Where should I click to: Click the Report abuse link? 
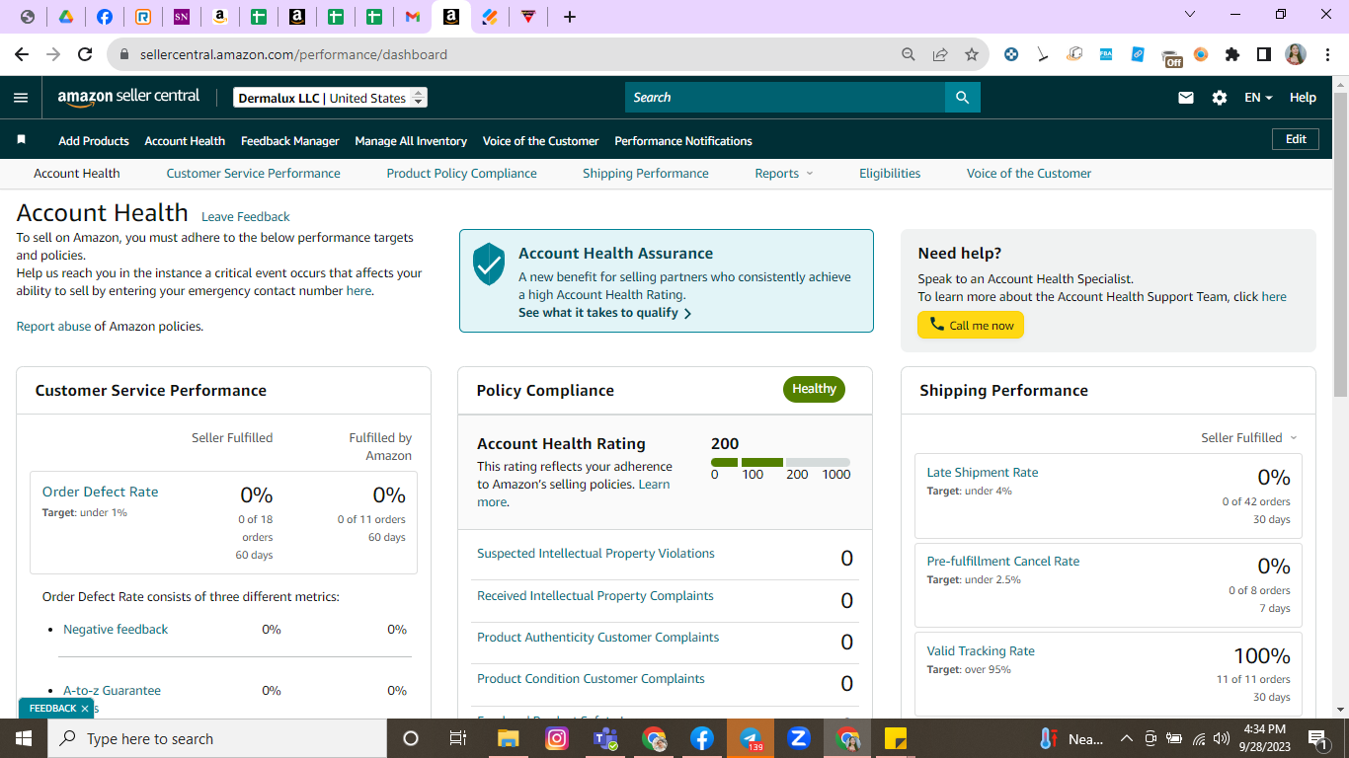tap(53, 326)
